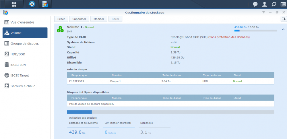Click the Statut header in Hot Spare table

pos(237,98)
